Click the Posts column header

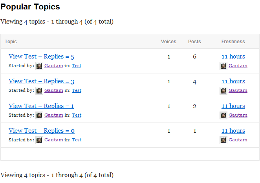click(194, 42)
